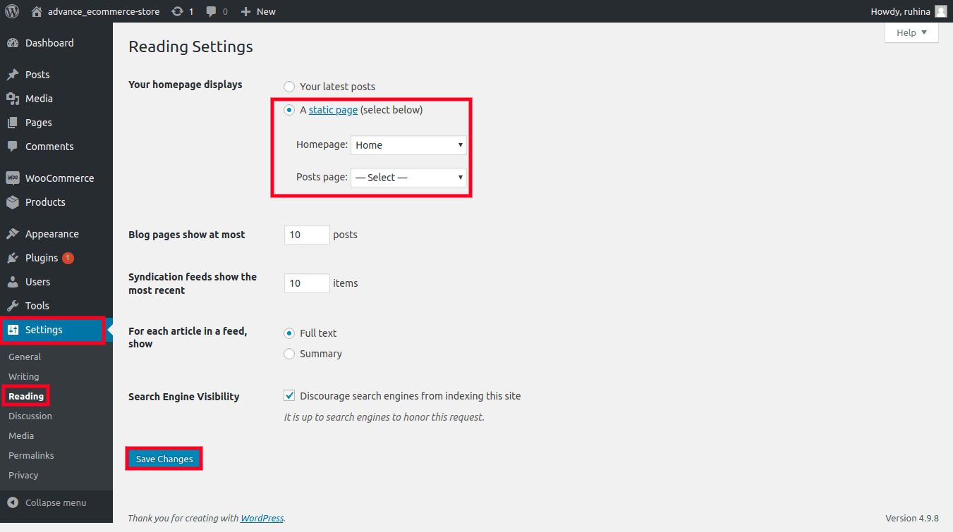953x532 pixels.
Task: Click the Blog pages show at most field
Action: (x=307, y=235)
